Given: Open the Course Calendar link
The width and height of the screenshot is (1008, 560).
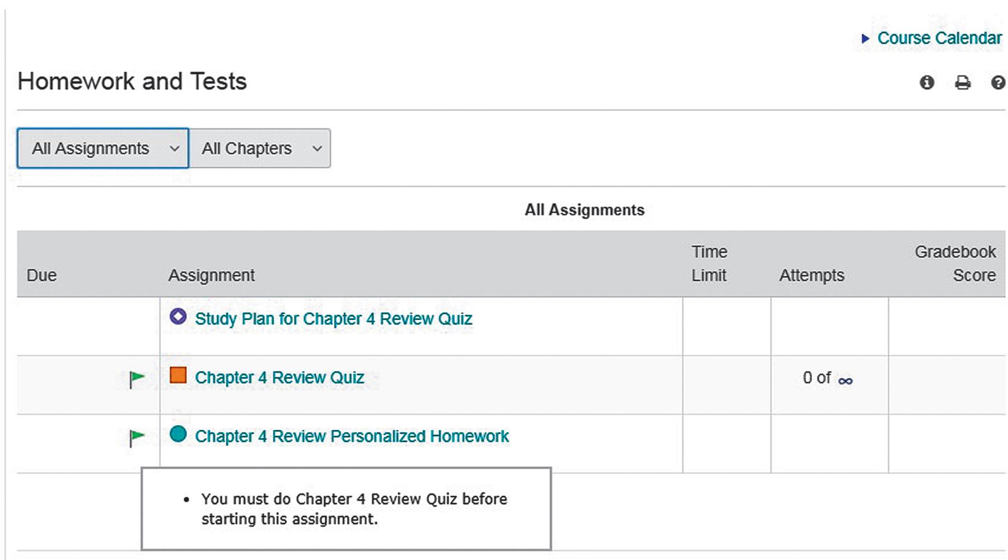Looking at the screenshot, I should [x=939, y=38].
